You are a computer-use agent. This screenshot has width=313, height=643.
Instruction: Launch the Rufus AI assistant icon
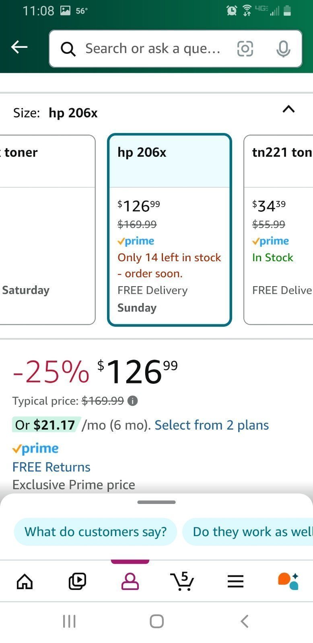(x=288, y=581)
